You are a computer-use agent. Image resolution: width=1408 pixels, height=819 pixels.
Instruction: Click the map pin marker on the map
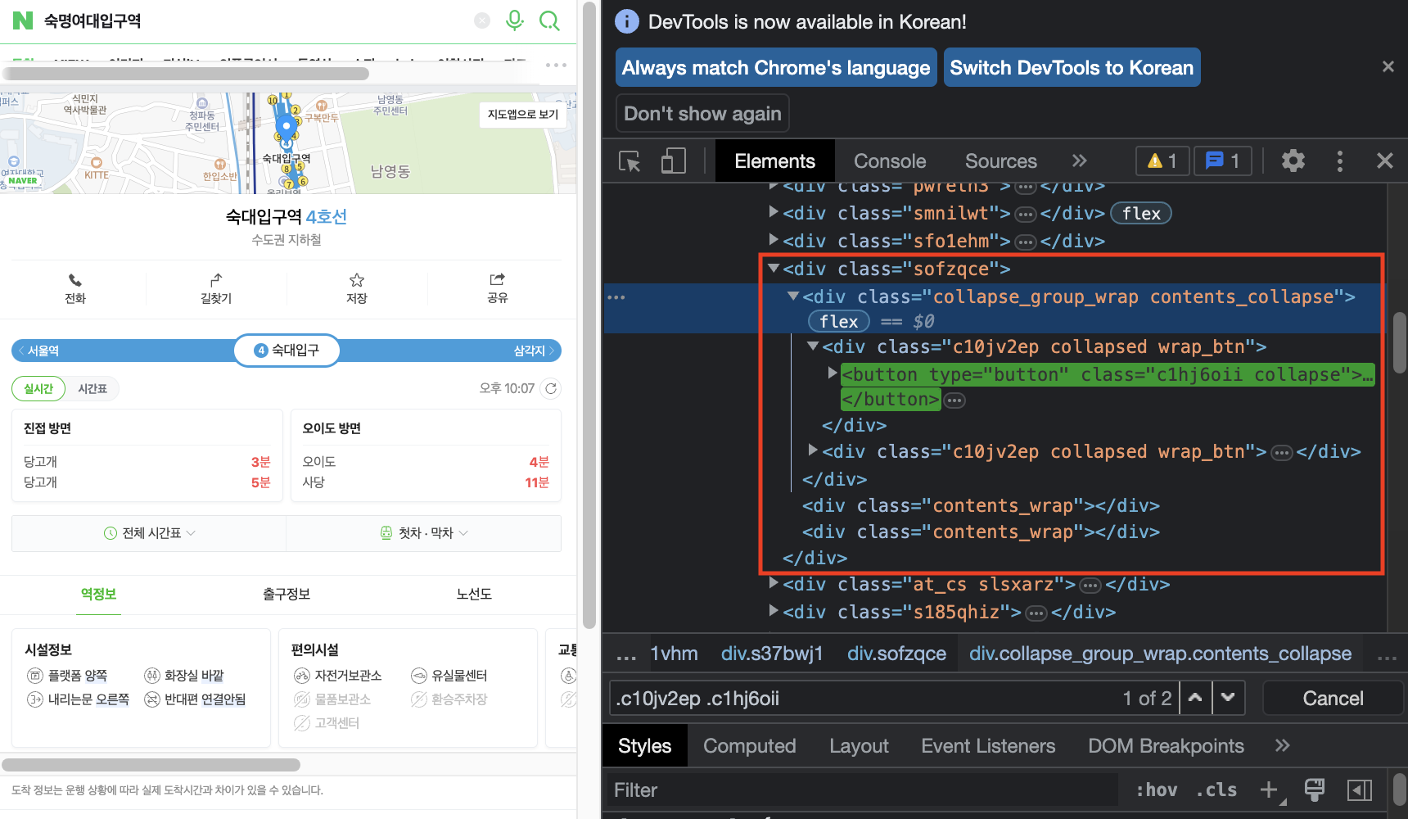[286, 127]
